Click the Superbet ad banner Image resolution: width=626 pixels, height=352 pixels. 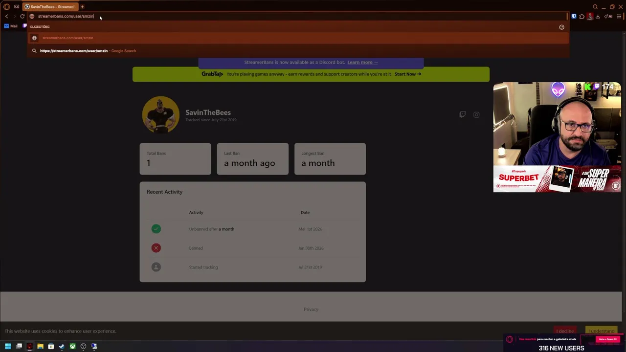[557, 179]
